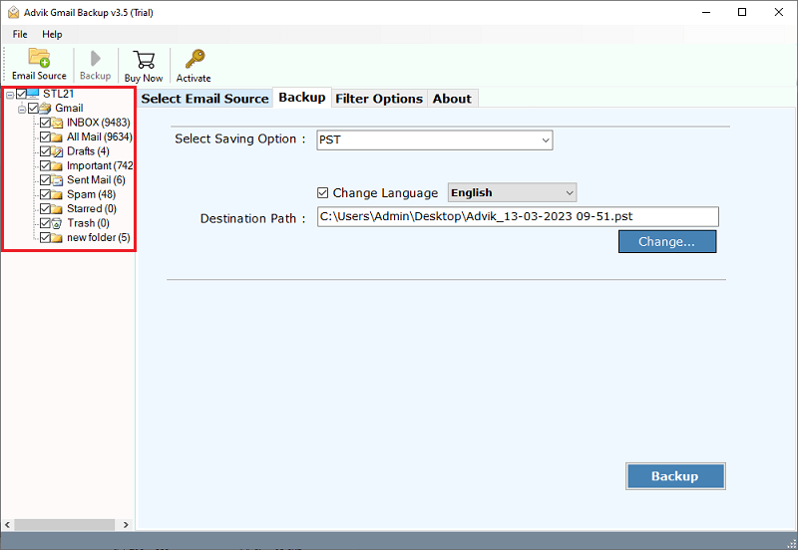Screen dimensions: 798x550
Task: Open the Select Saving Option dropdown
Action: pos(435,140)
